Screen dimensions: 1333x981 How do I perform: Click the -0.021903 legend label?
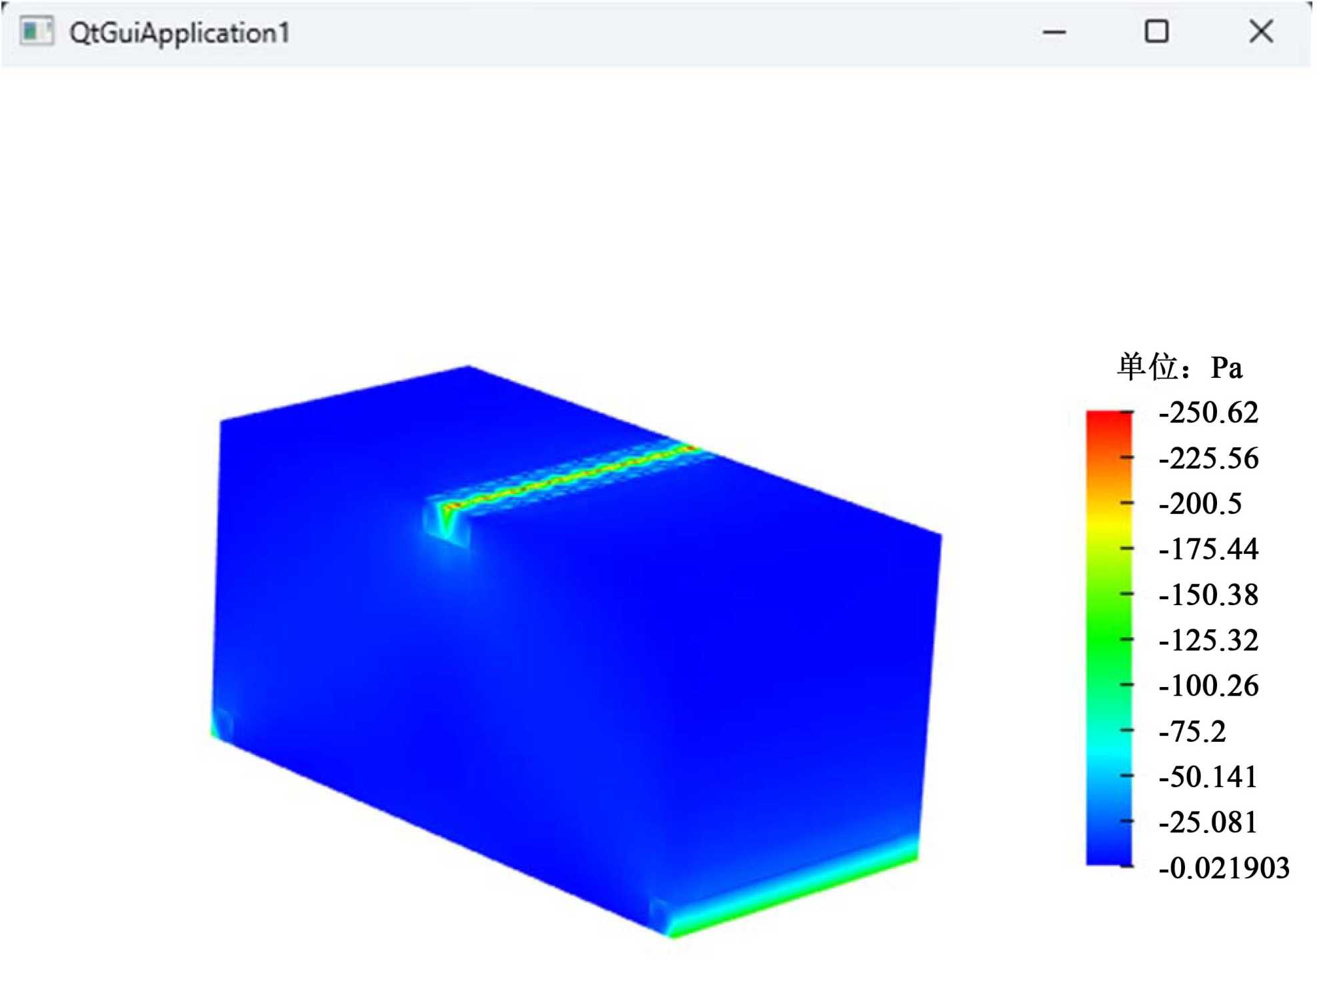tap(1224, 868)
